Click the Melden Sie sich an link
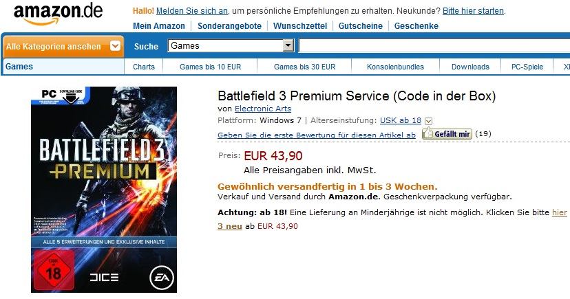Image resolution: width=570 pixels, height=299 pixels. tap(192, 11)
